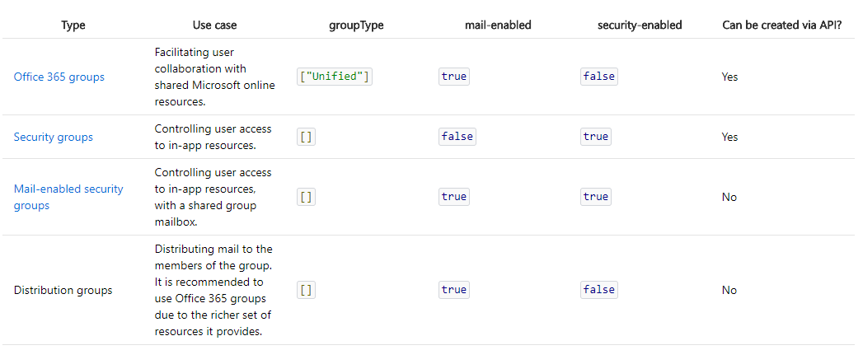
Task: Select empty brackets groupType in Security groups row
Action: [x=306, y=137]
